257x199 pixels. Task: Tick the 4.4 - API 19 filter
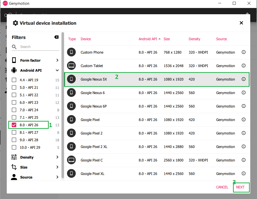pos(14,80)
